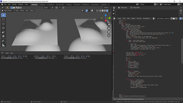Click gamelogic_simple.py text name field
The width and height of the screenshot is (183, 103).
click(163, 19)
